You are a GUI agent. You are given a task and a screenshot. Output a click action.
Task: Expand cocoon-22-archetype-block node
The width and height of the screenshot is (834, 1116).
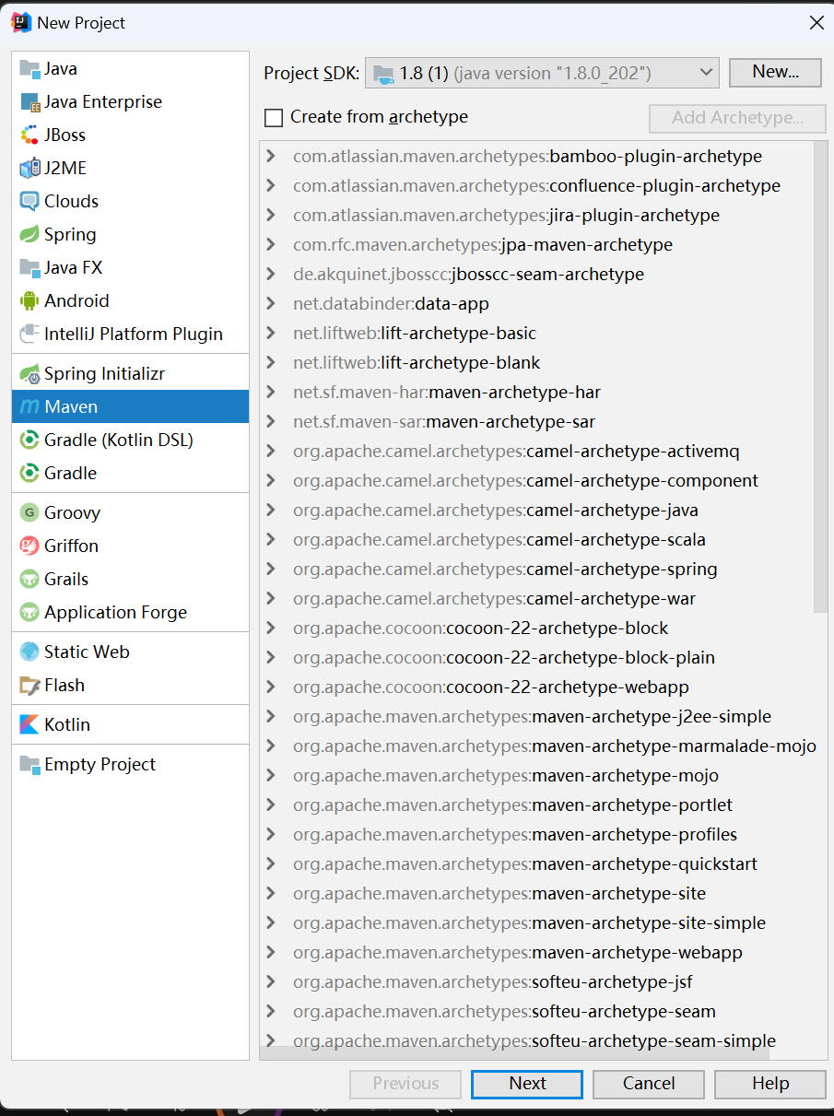[x=270, y=628]
